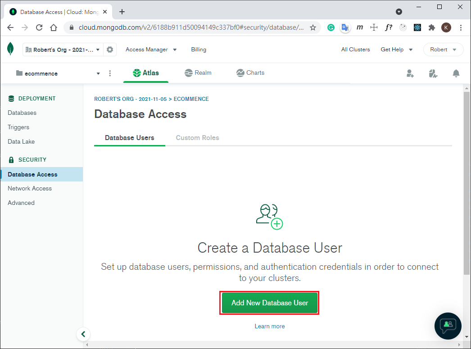
Task: Open the Chrome profile avatar K
Action: (446, 27)
